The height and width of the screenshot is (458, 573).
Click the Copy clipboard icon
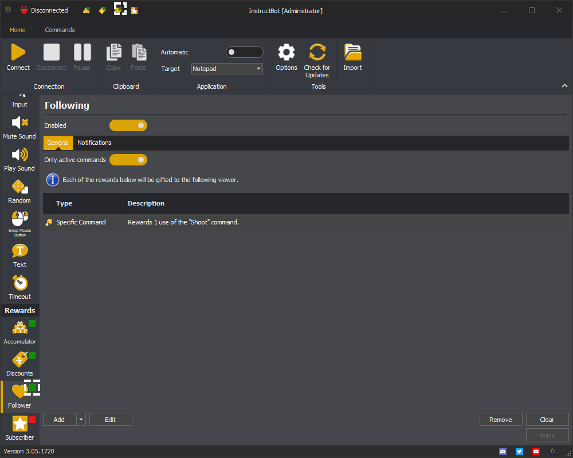pyautogui.click(x=113, y=52)
